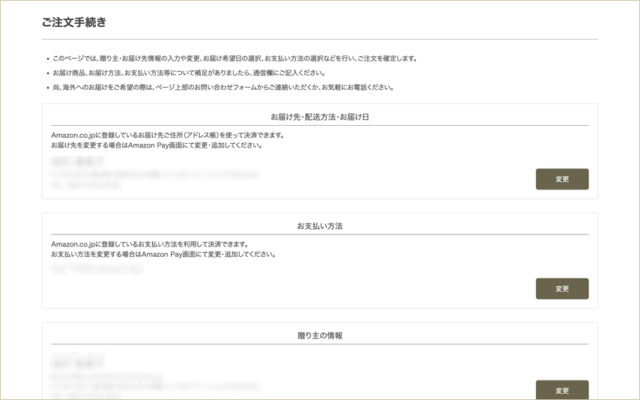Click the ご注文手続き page heading

click(74, 22)
